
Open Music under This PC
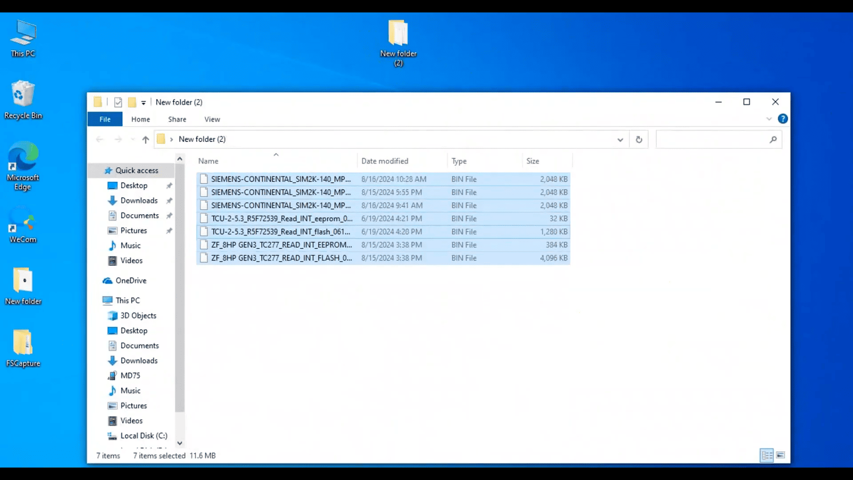click(130, 391)
